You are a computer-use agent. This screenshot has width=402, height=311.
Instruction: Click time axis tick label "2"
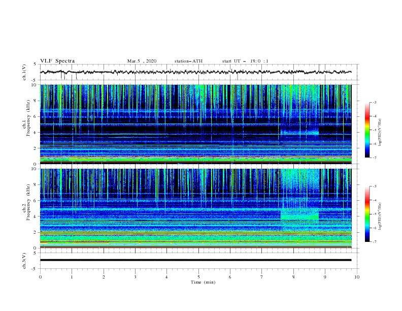(104, 277)
